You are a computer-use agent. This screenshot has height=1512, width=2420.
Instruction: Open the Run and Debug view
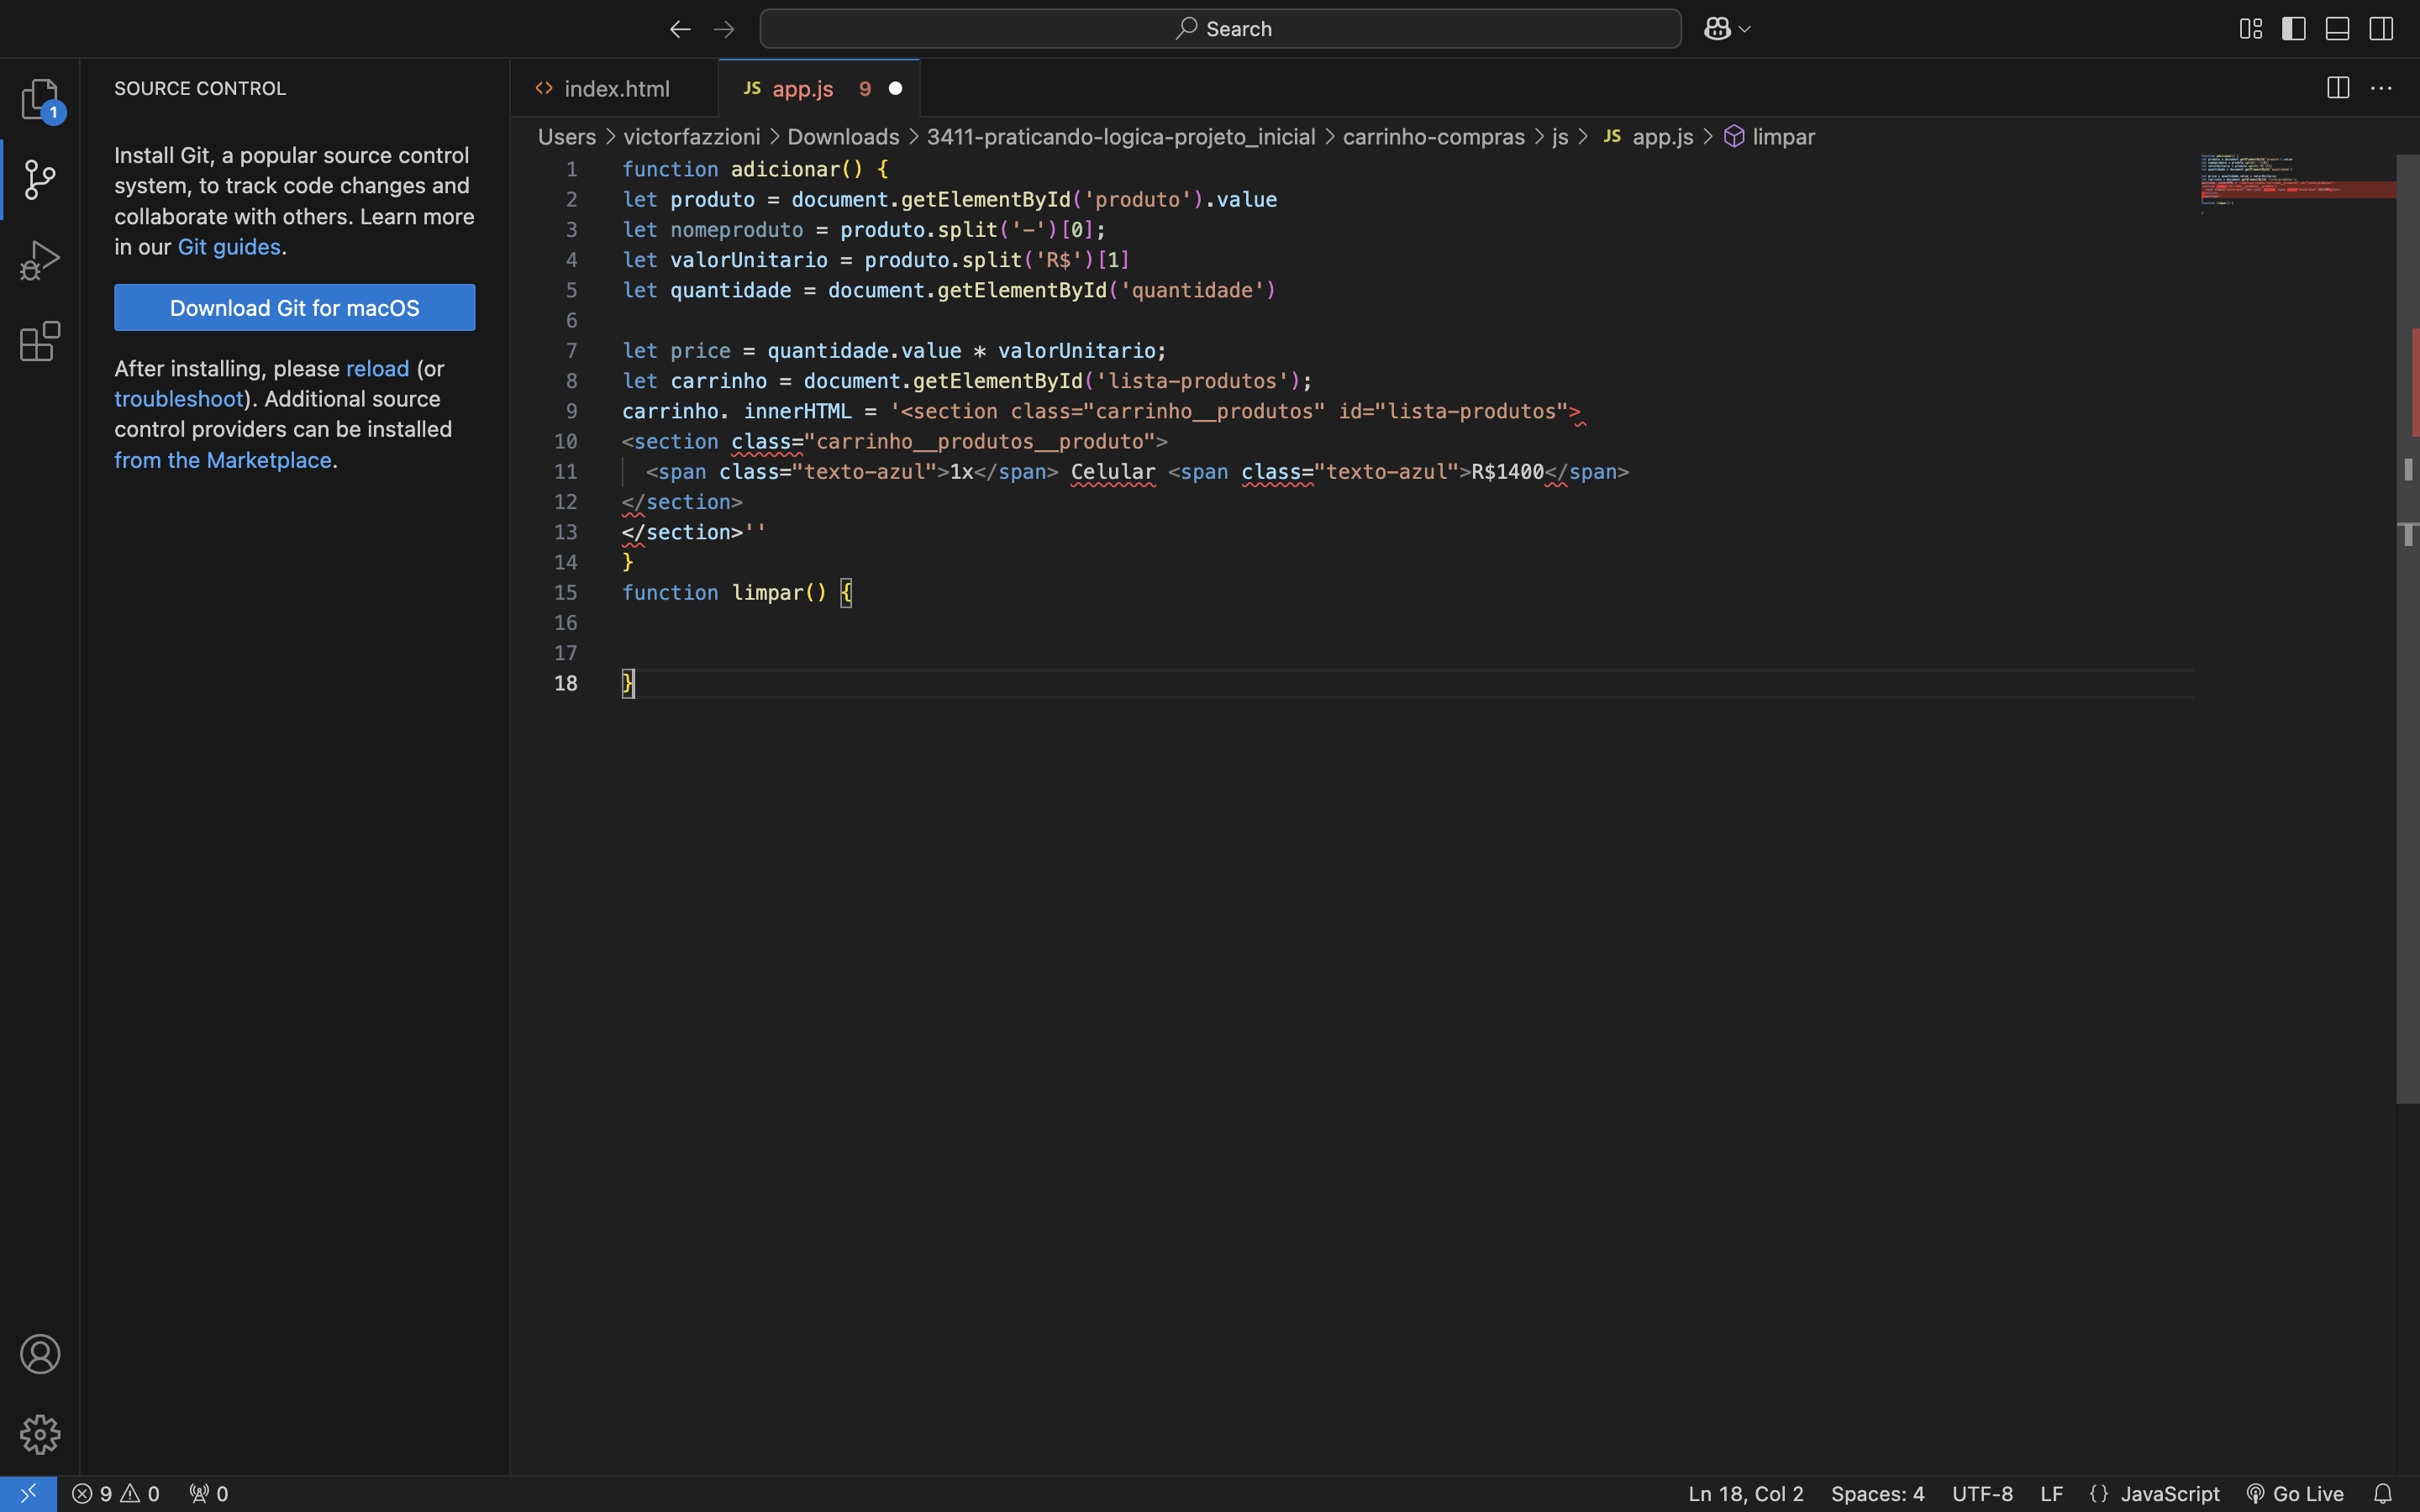tap(40, 260)
